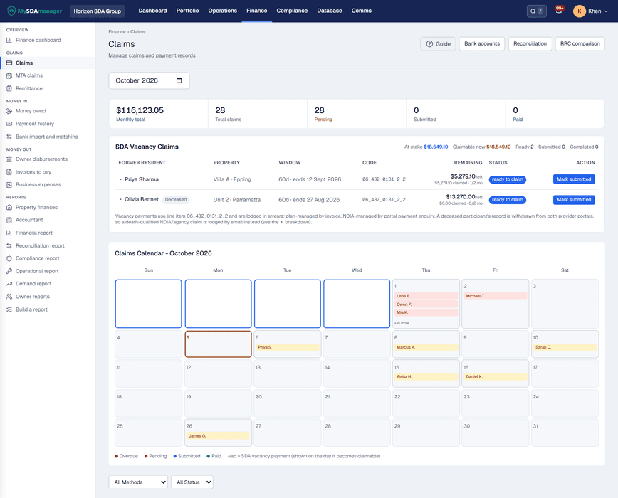Open the Dashboard menu

click(152, 11)
